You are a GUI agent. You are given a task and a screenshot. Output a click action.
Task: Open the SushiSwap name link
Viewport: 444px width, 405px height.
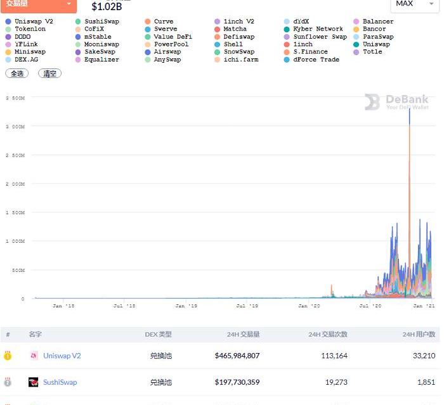click(x=60, y=382)
